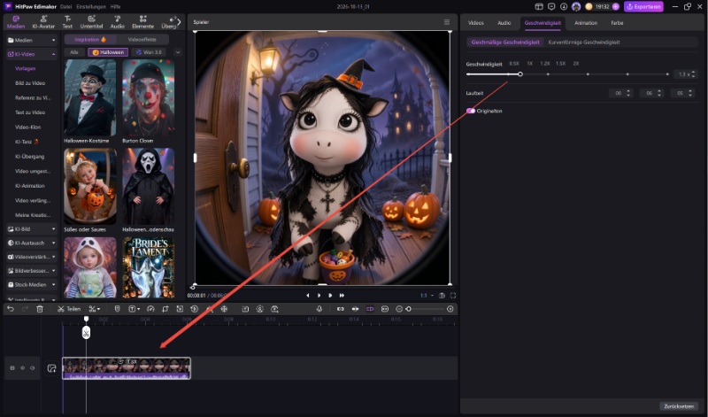
Task: Open the 1:1 aspect ratio dropdown
Action: coord(427,296)
